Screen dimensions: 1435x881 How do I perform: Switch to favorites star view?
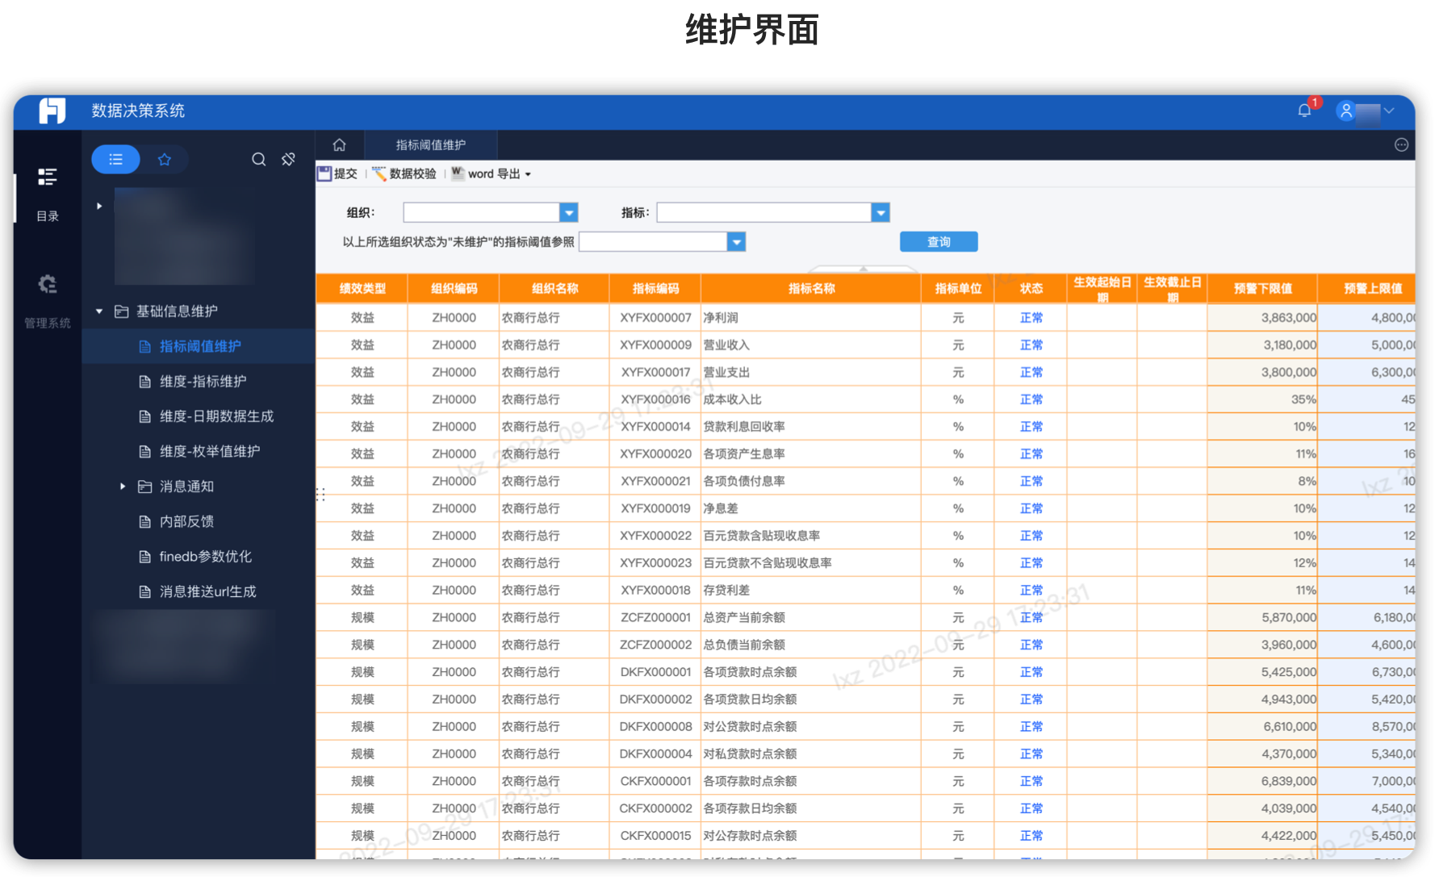tap(165, 160)
